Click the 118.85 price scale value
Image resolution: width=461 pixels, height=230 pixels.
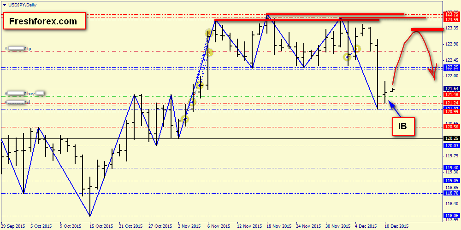[x=452, y=188]
